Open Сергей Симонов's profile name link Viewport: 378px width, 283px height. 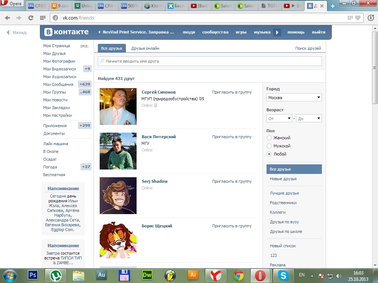pos(159,92)
